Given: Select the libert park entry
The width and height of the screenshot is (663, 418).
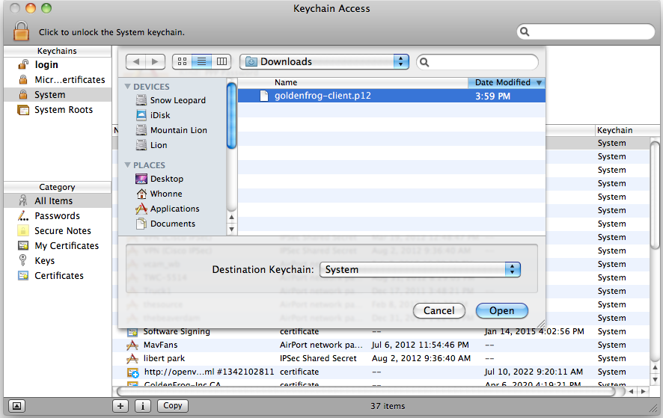Looking at the screenshot, I should tap(381, 358).
